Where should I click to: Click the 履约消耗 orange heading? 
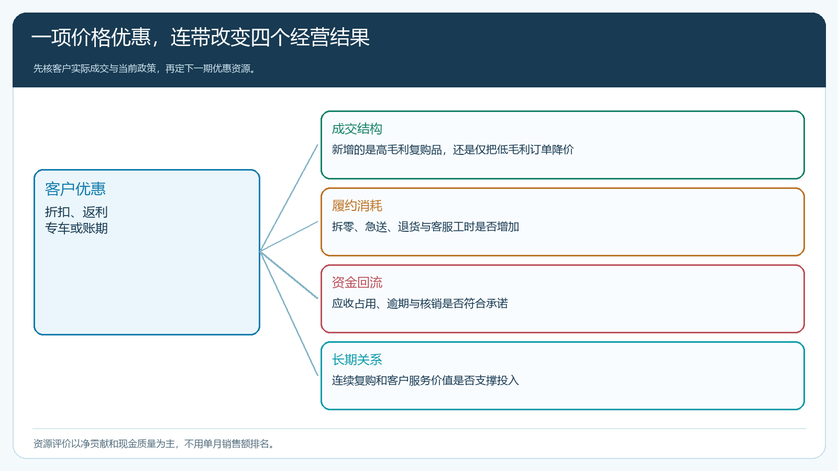357,206
